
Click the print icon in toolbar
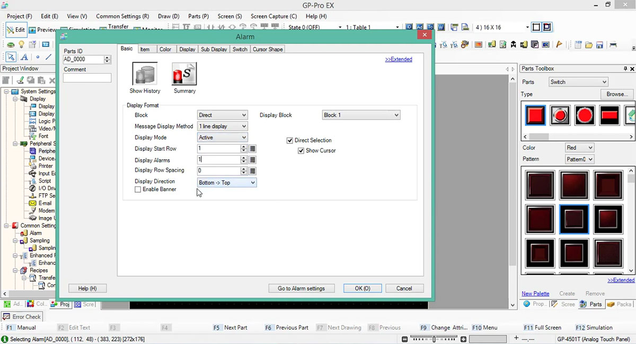point(613,44)
